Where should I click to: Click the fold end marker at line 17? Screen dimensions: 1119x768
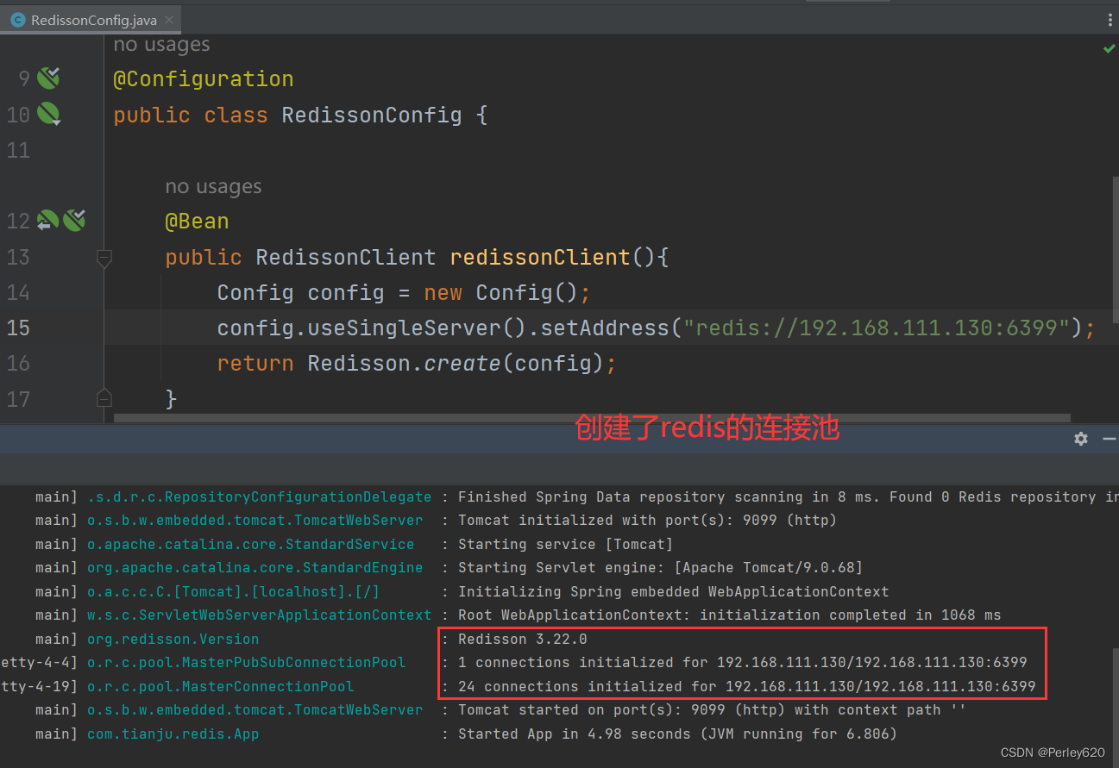[x=104, y=398]
